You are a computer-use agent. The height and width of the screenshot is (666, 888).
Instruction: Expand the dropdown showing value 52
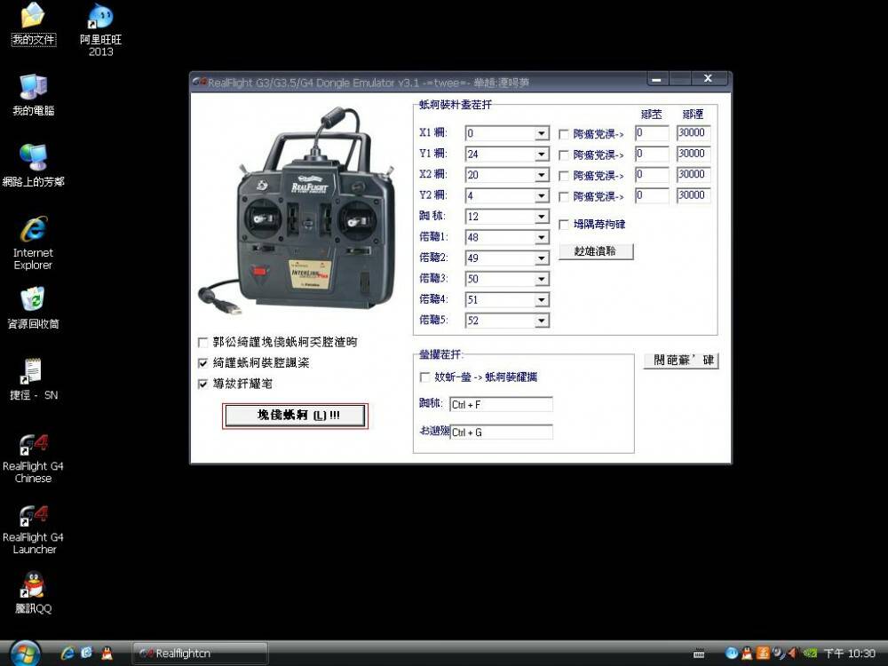click(x=542, y=321)
